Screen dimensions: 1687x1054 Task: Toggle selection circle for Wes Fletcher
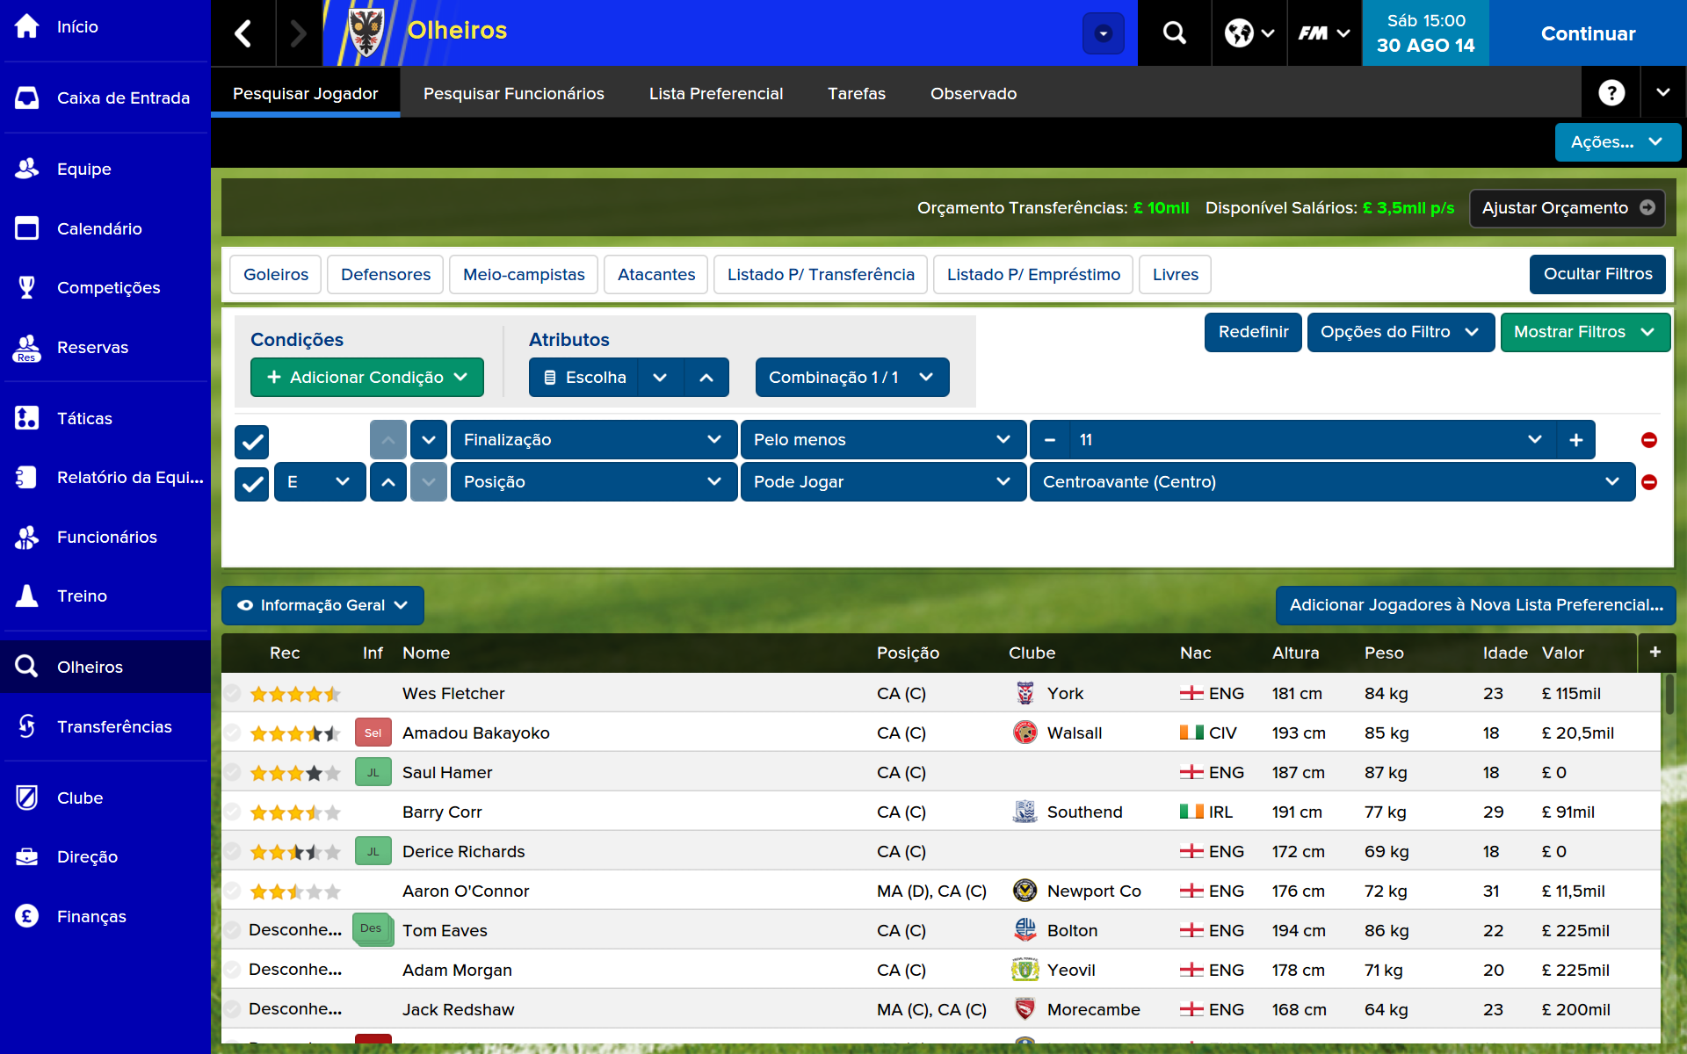[232, 693]
